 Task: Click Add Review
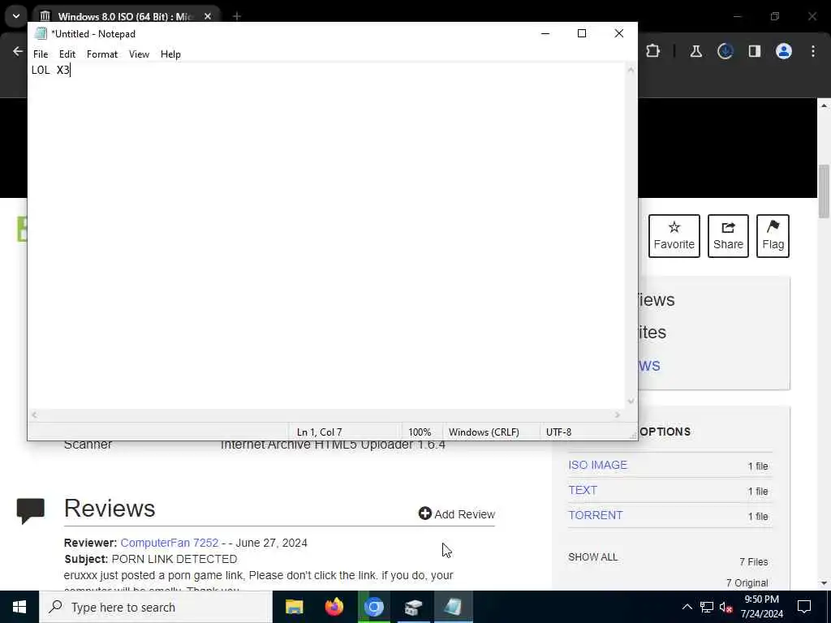457,513
